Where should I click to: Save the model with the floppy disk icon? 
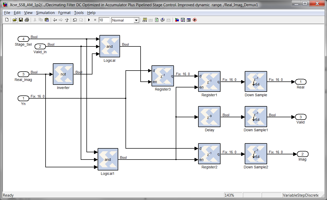click(21, 20)
